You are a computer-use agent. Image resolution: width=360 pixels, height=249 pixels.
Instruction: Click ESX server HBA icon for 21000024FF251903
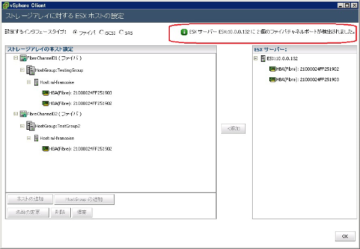tap(273, 80)
